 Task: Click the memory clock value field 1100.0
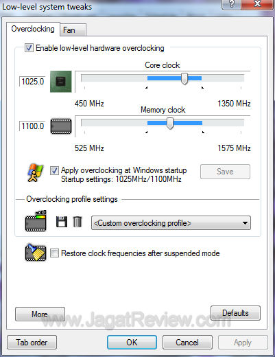(32, 126)
